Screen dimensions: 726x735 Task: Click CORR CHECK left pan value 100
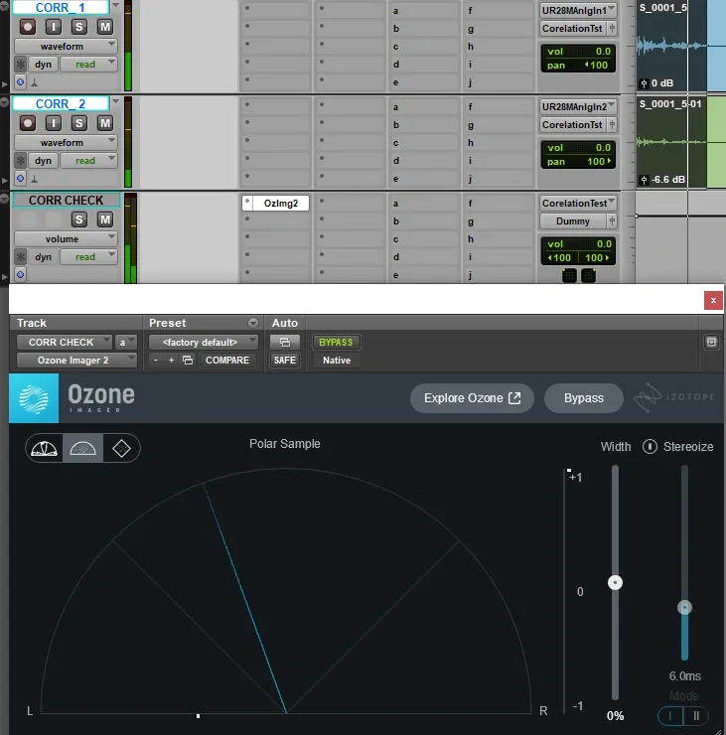(x=559, y=257)
